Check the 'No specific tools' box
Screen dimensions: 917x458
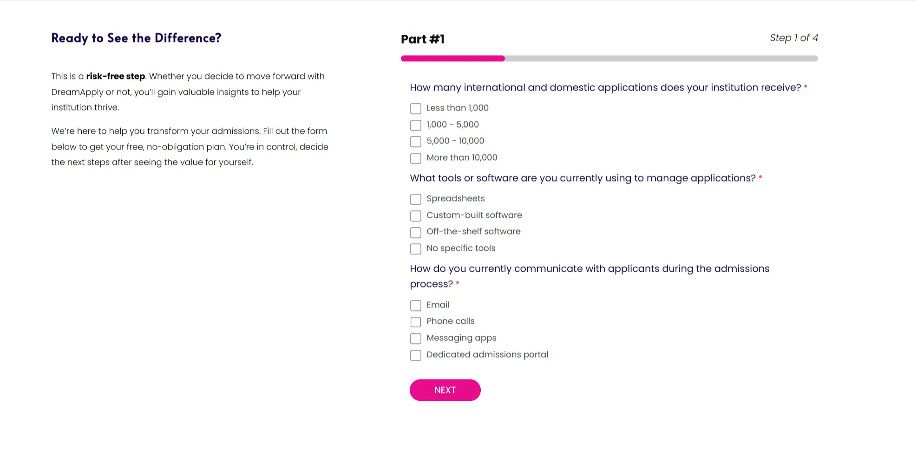tap(416, 249)
